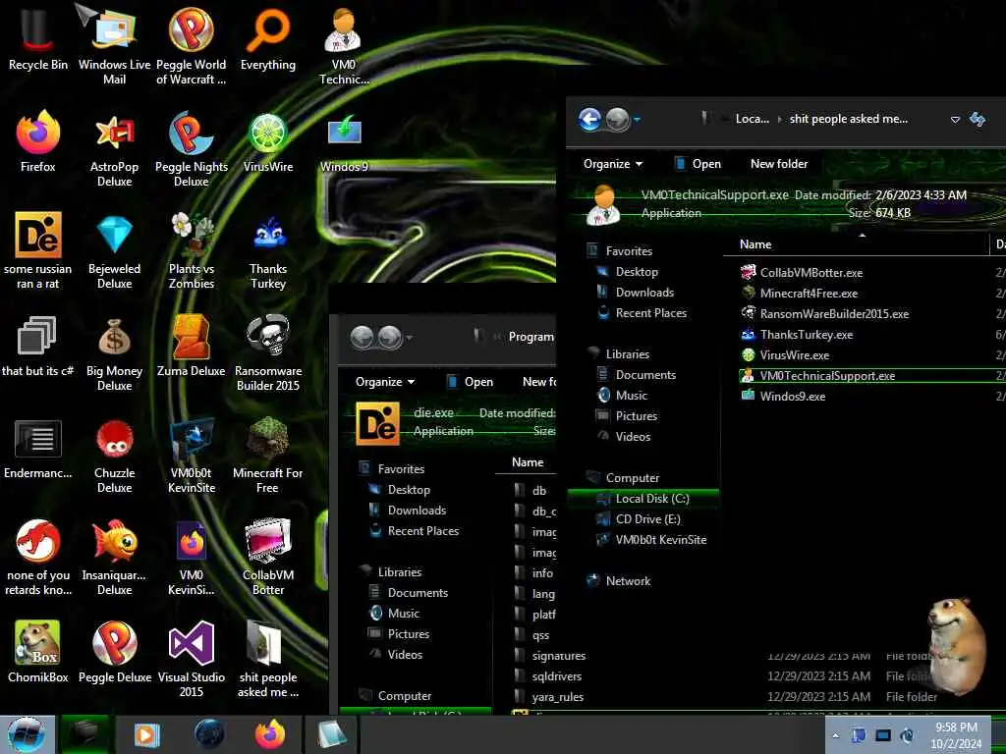
Task: Select Local Disk (C:) in front Explorer
Action: click(643, 498)
